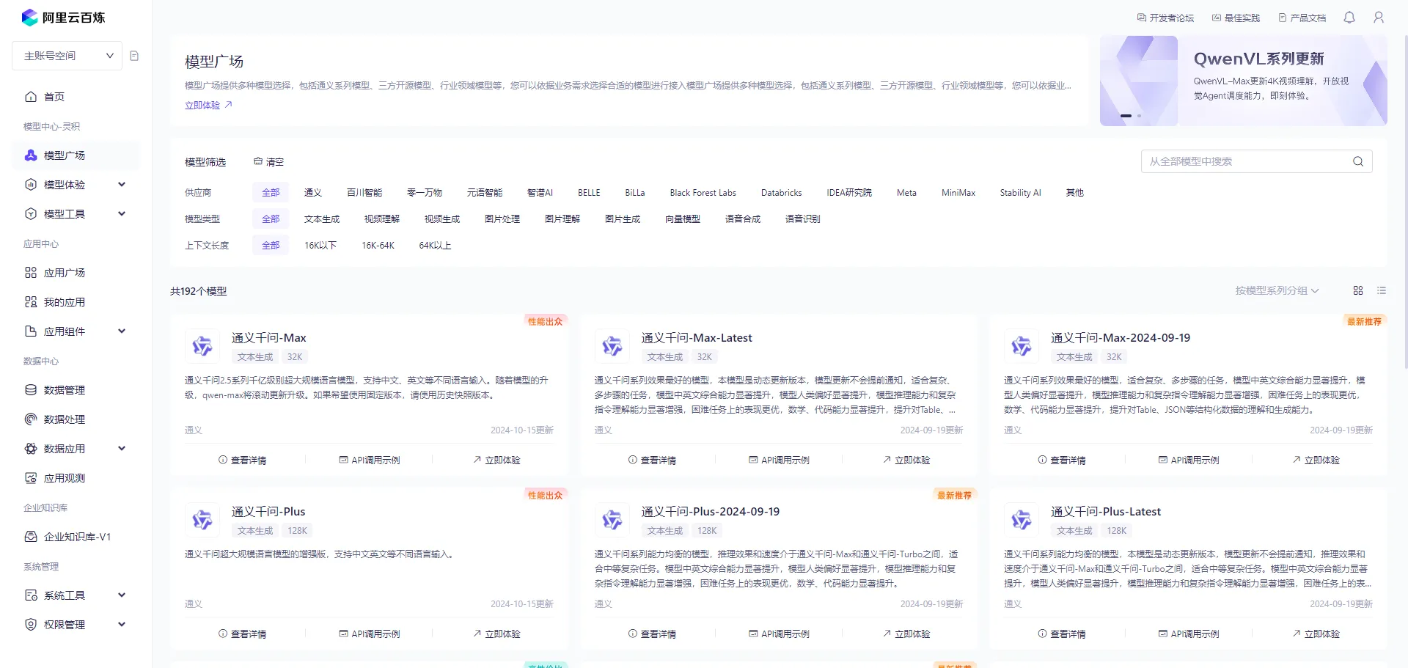
Task: Filter model type by 语音识别
Action: pyautogui.click(x=803, y=219)
